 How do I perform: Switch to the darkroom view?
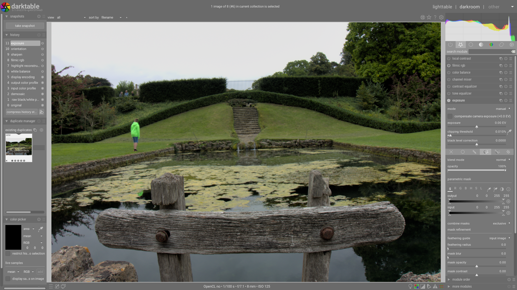coord(469,7)
